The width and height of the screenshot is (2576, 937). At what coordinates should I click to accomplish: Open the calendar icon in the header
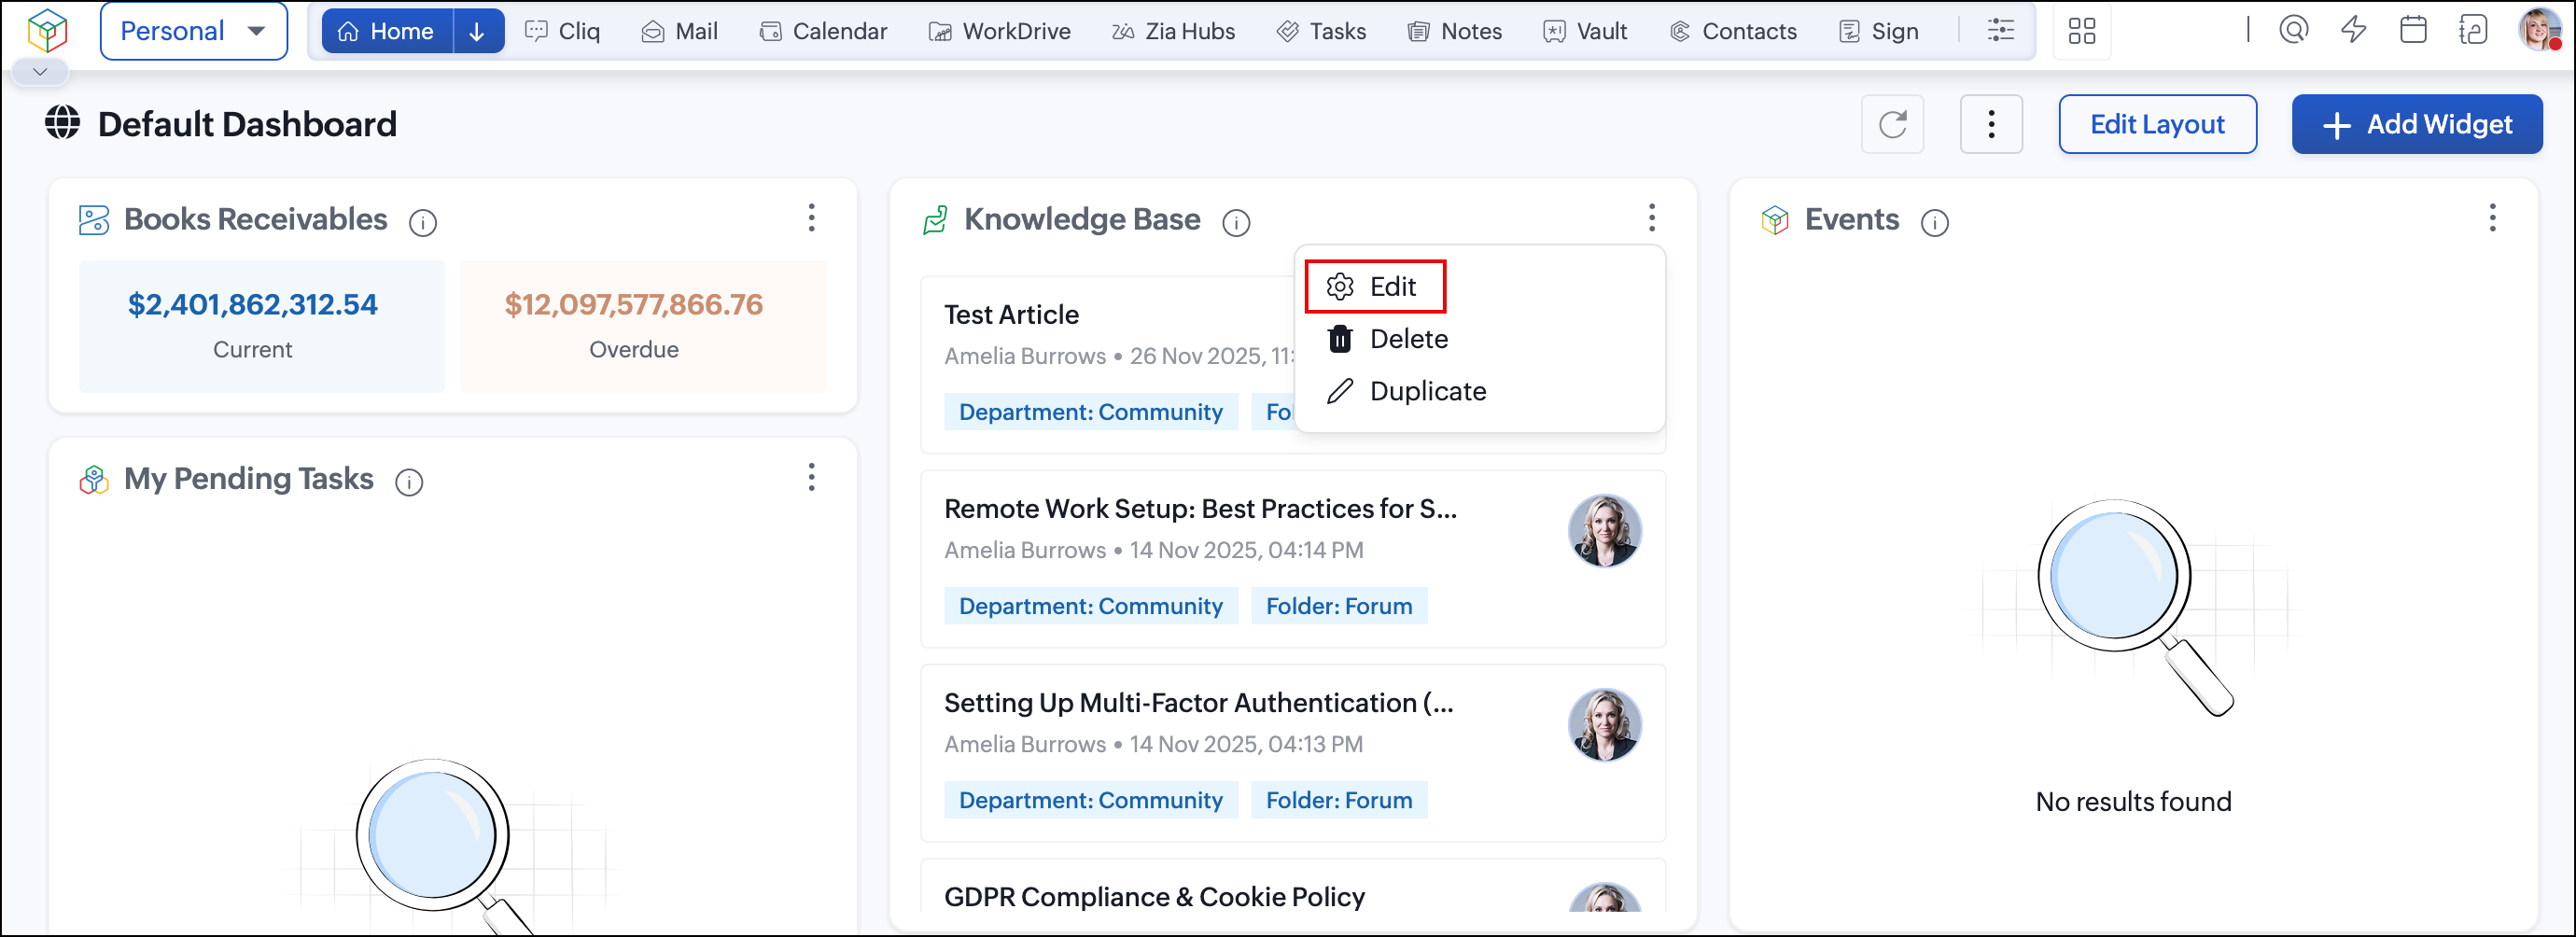(x=2414, y=30)
